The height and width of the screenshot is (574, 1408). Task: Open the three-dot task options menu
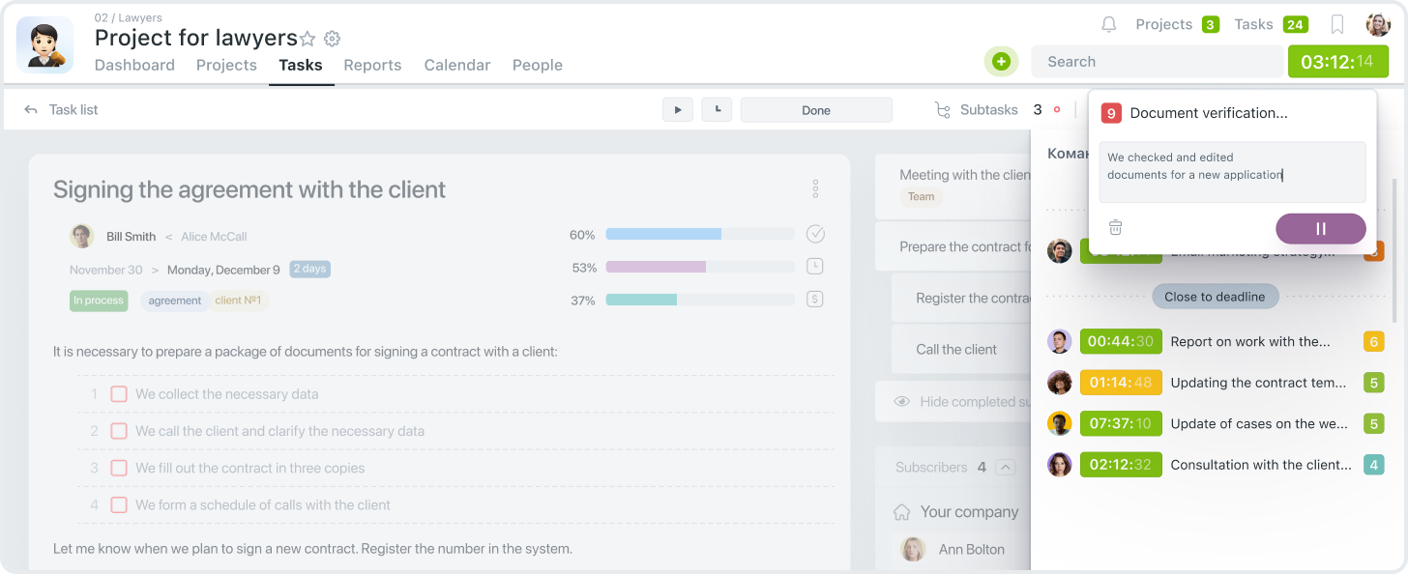(815, 188)
